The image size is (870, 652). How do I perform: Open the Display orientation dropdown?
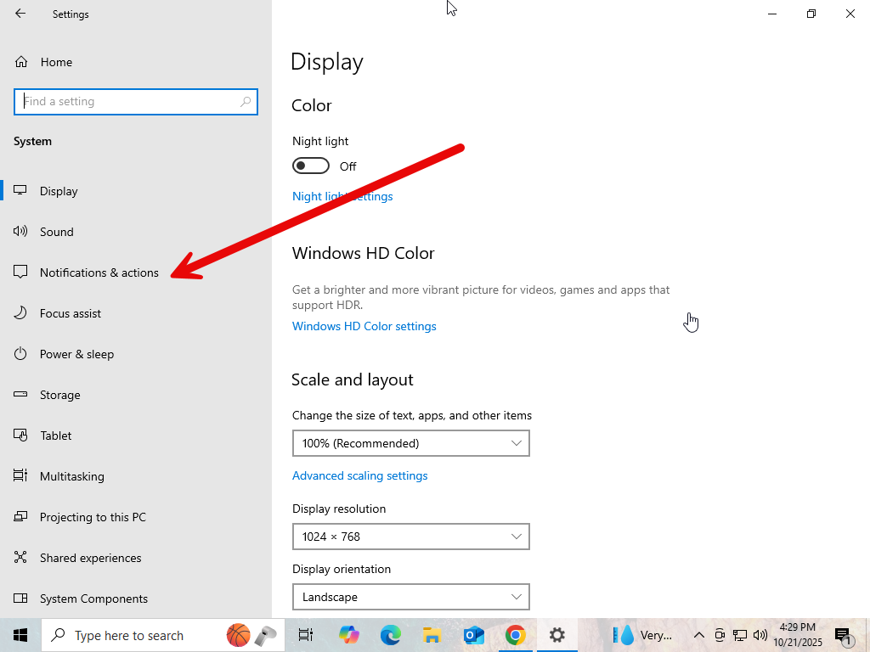click(410, 597)
